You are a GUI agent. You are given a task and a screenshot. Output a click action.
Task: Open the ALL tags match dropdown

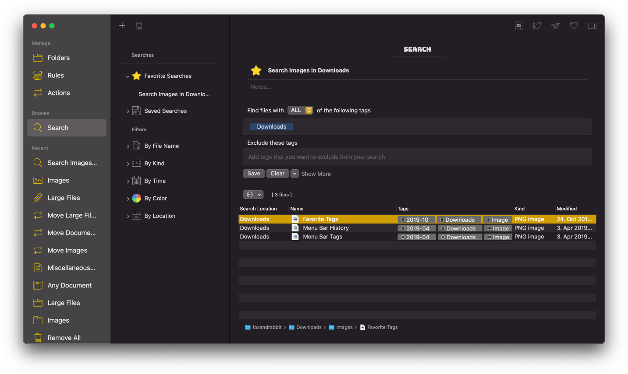click(x=300, y=110)
